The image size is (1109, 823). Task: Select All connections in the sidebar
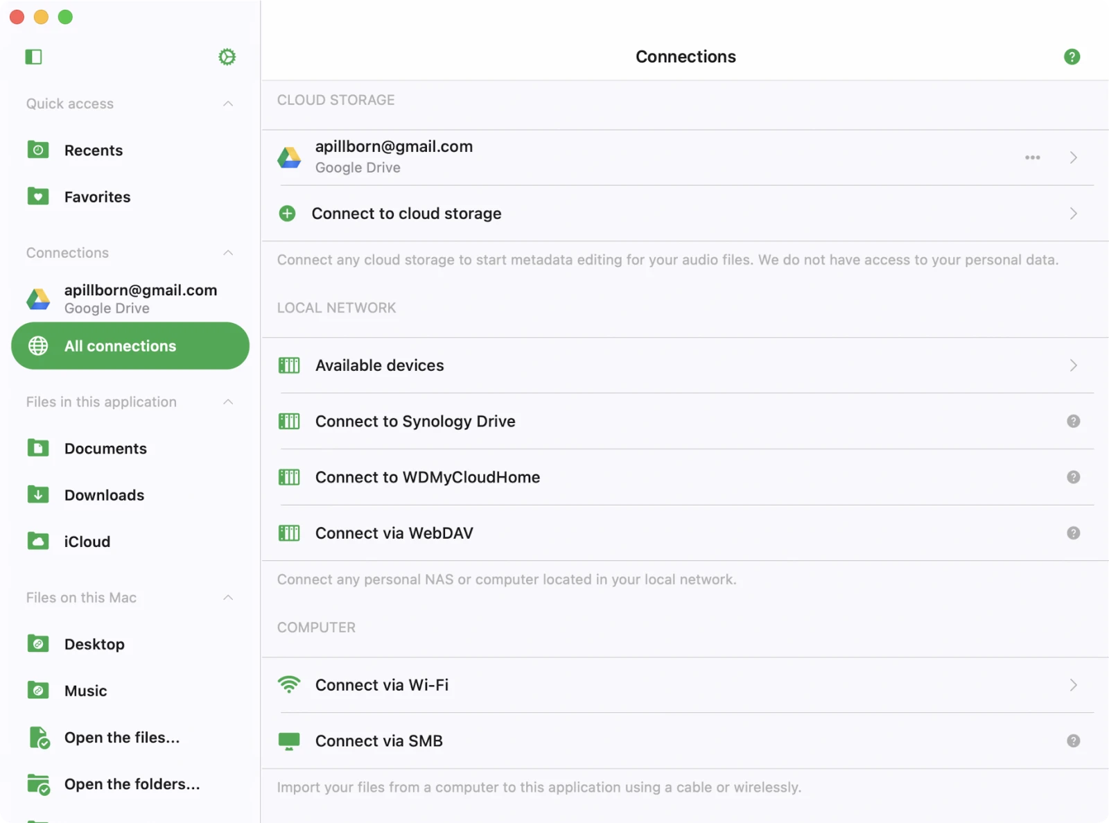(x=130, y=346)
